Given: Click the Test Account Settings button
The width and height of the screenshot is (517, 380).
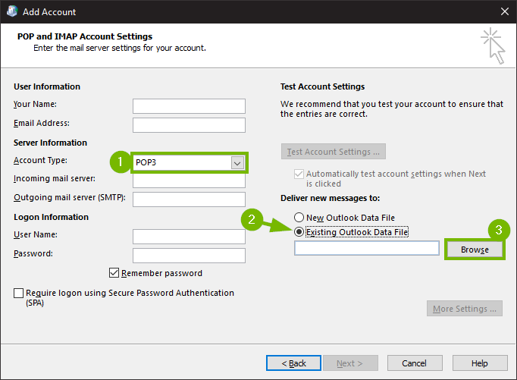Looking at the screenshot, I should 334,152.
